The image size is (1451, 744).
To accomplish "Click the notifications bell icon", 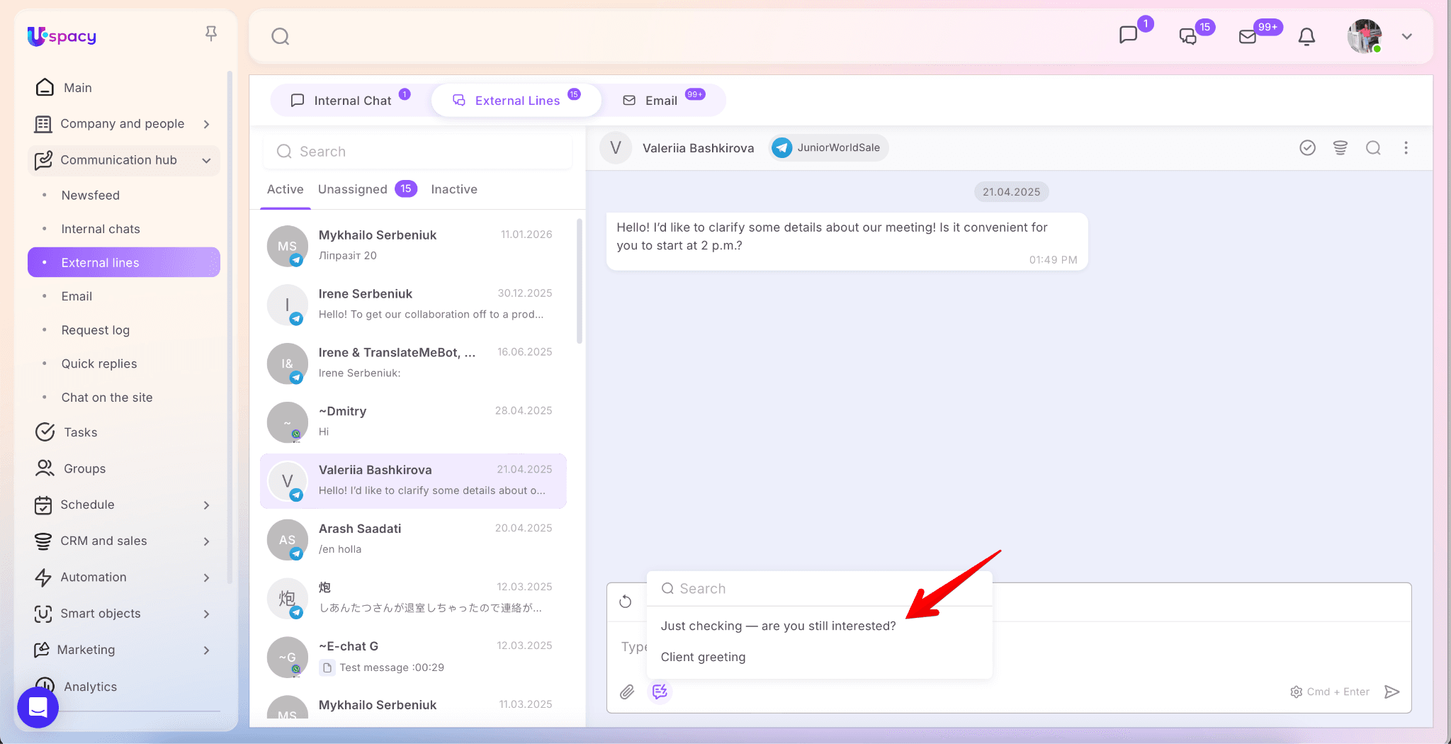I will (1306, 37).
